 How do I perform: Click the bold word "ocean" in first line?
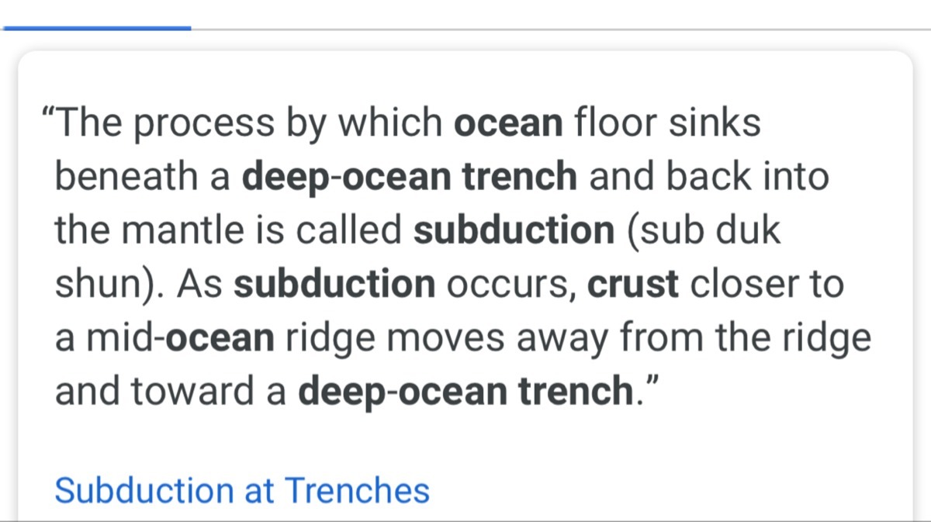(508, 123)
